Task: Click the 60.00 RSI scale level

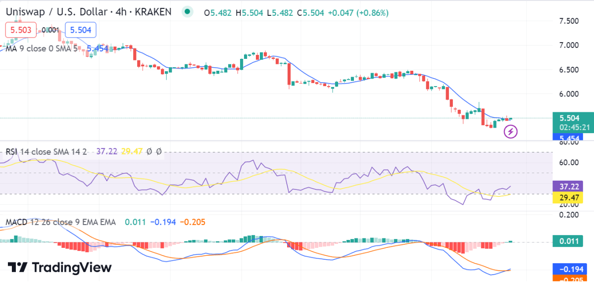Action: coord(568,162)
